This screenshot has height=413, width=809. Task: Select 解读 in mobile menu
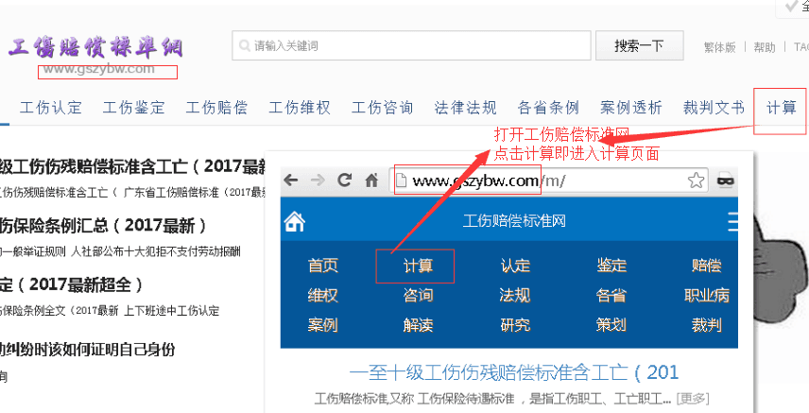pyautogui.click(x=418, y=325)
